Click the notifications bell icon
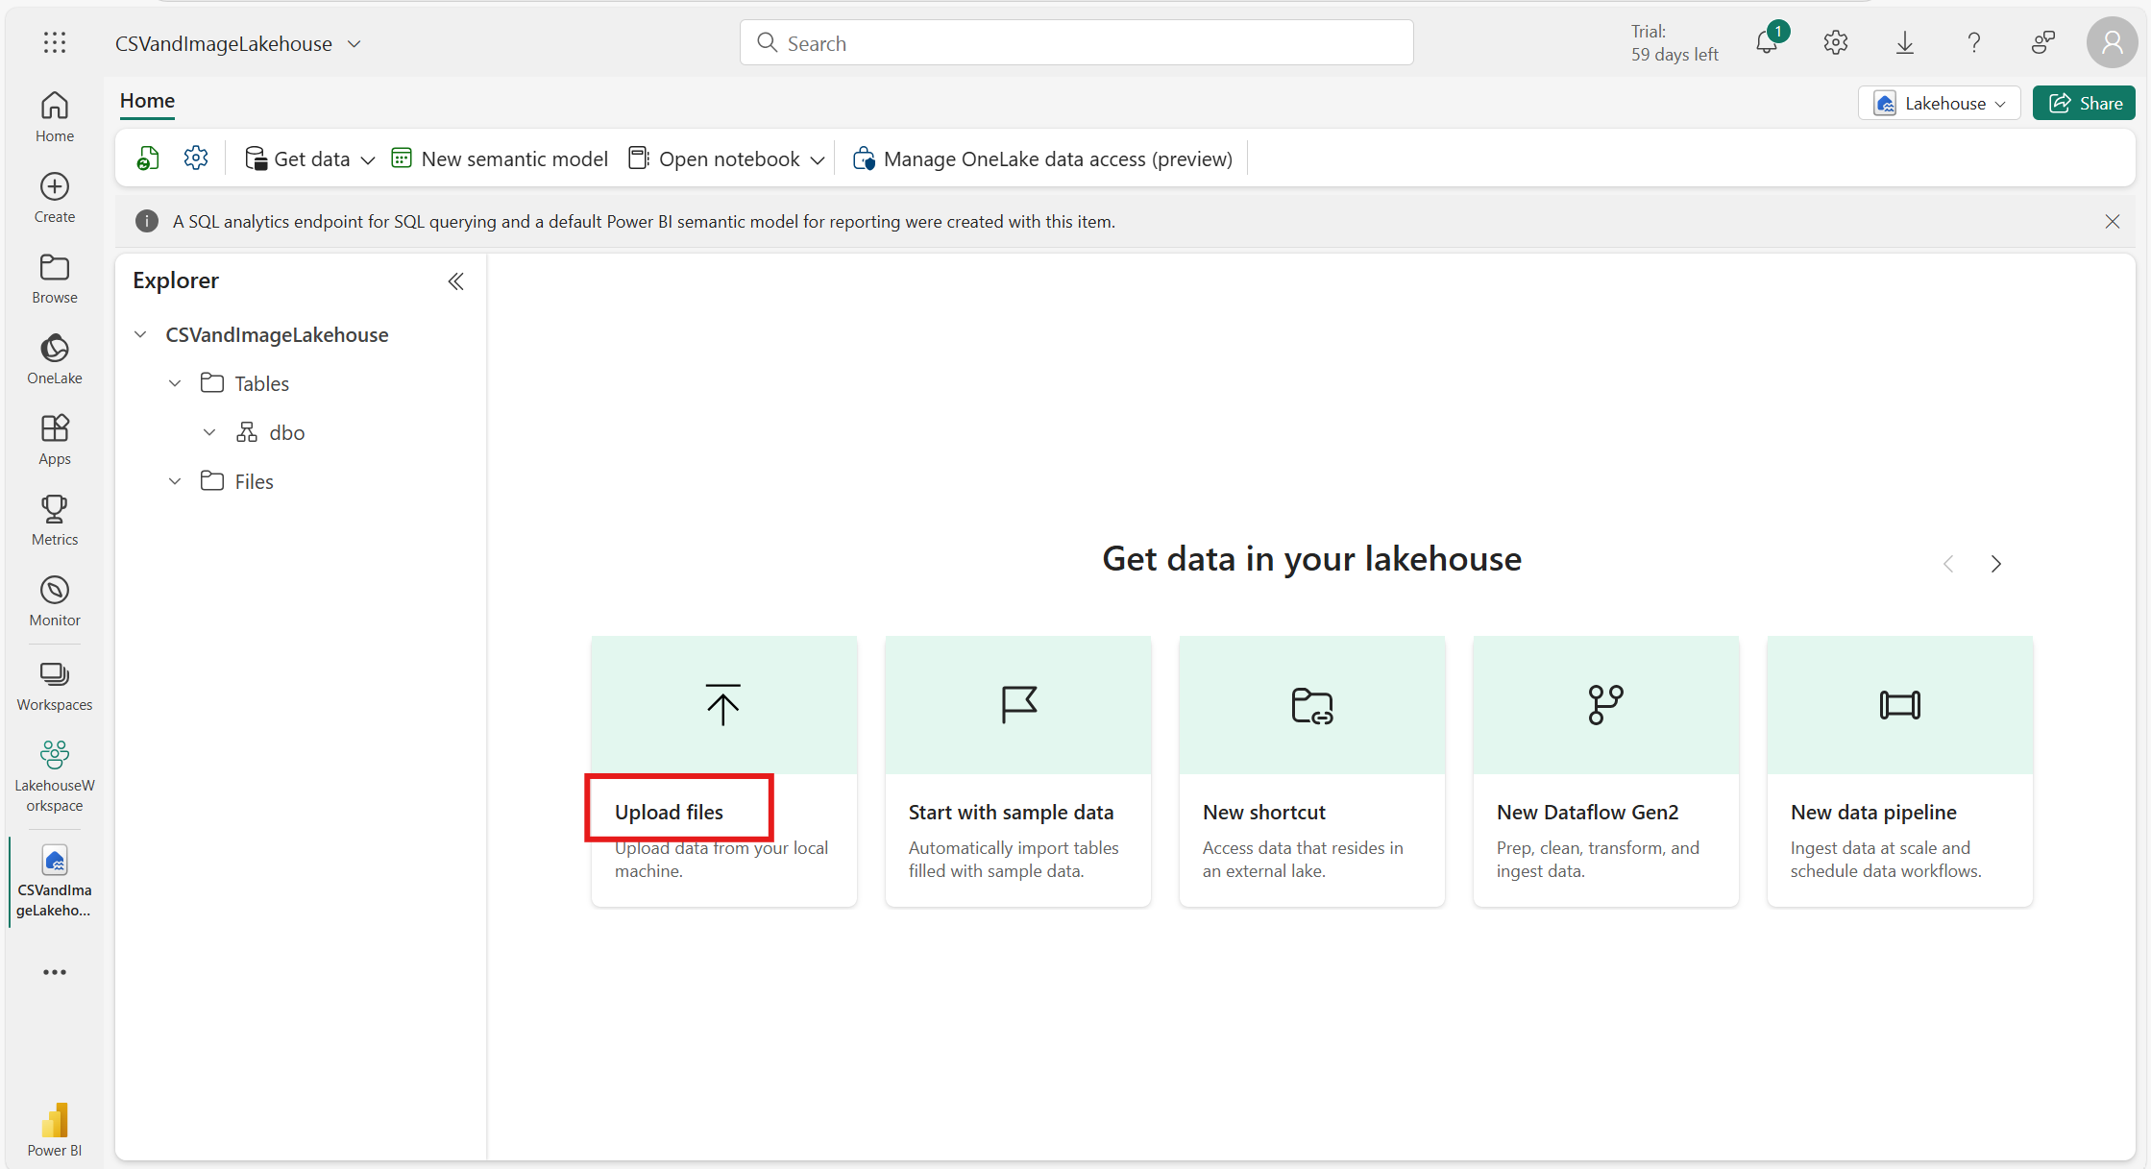 [x=1766, y=43]
